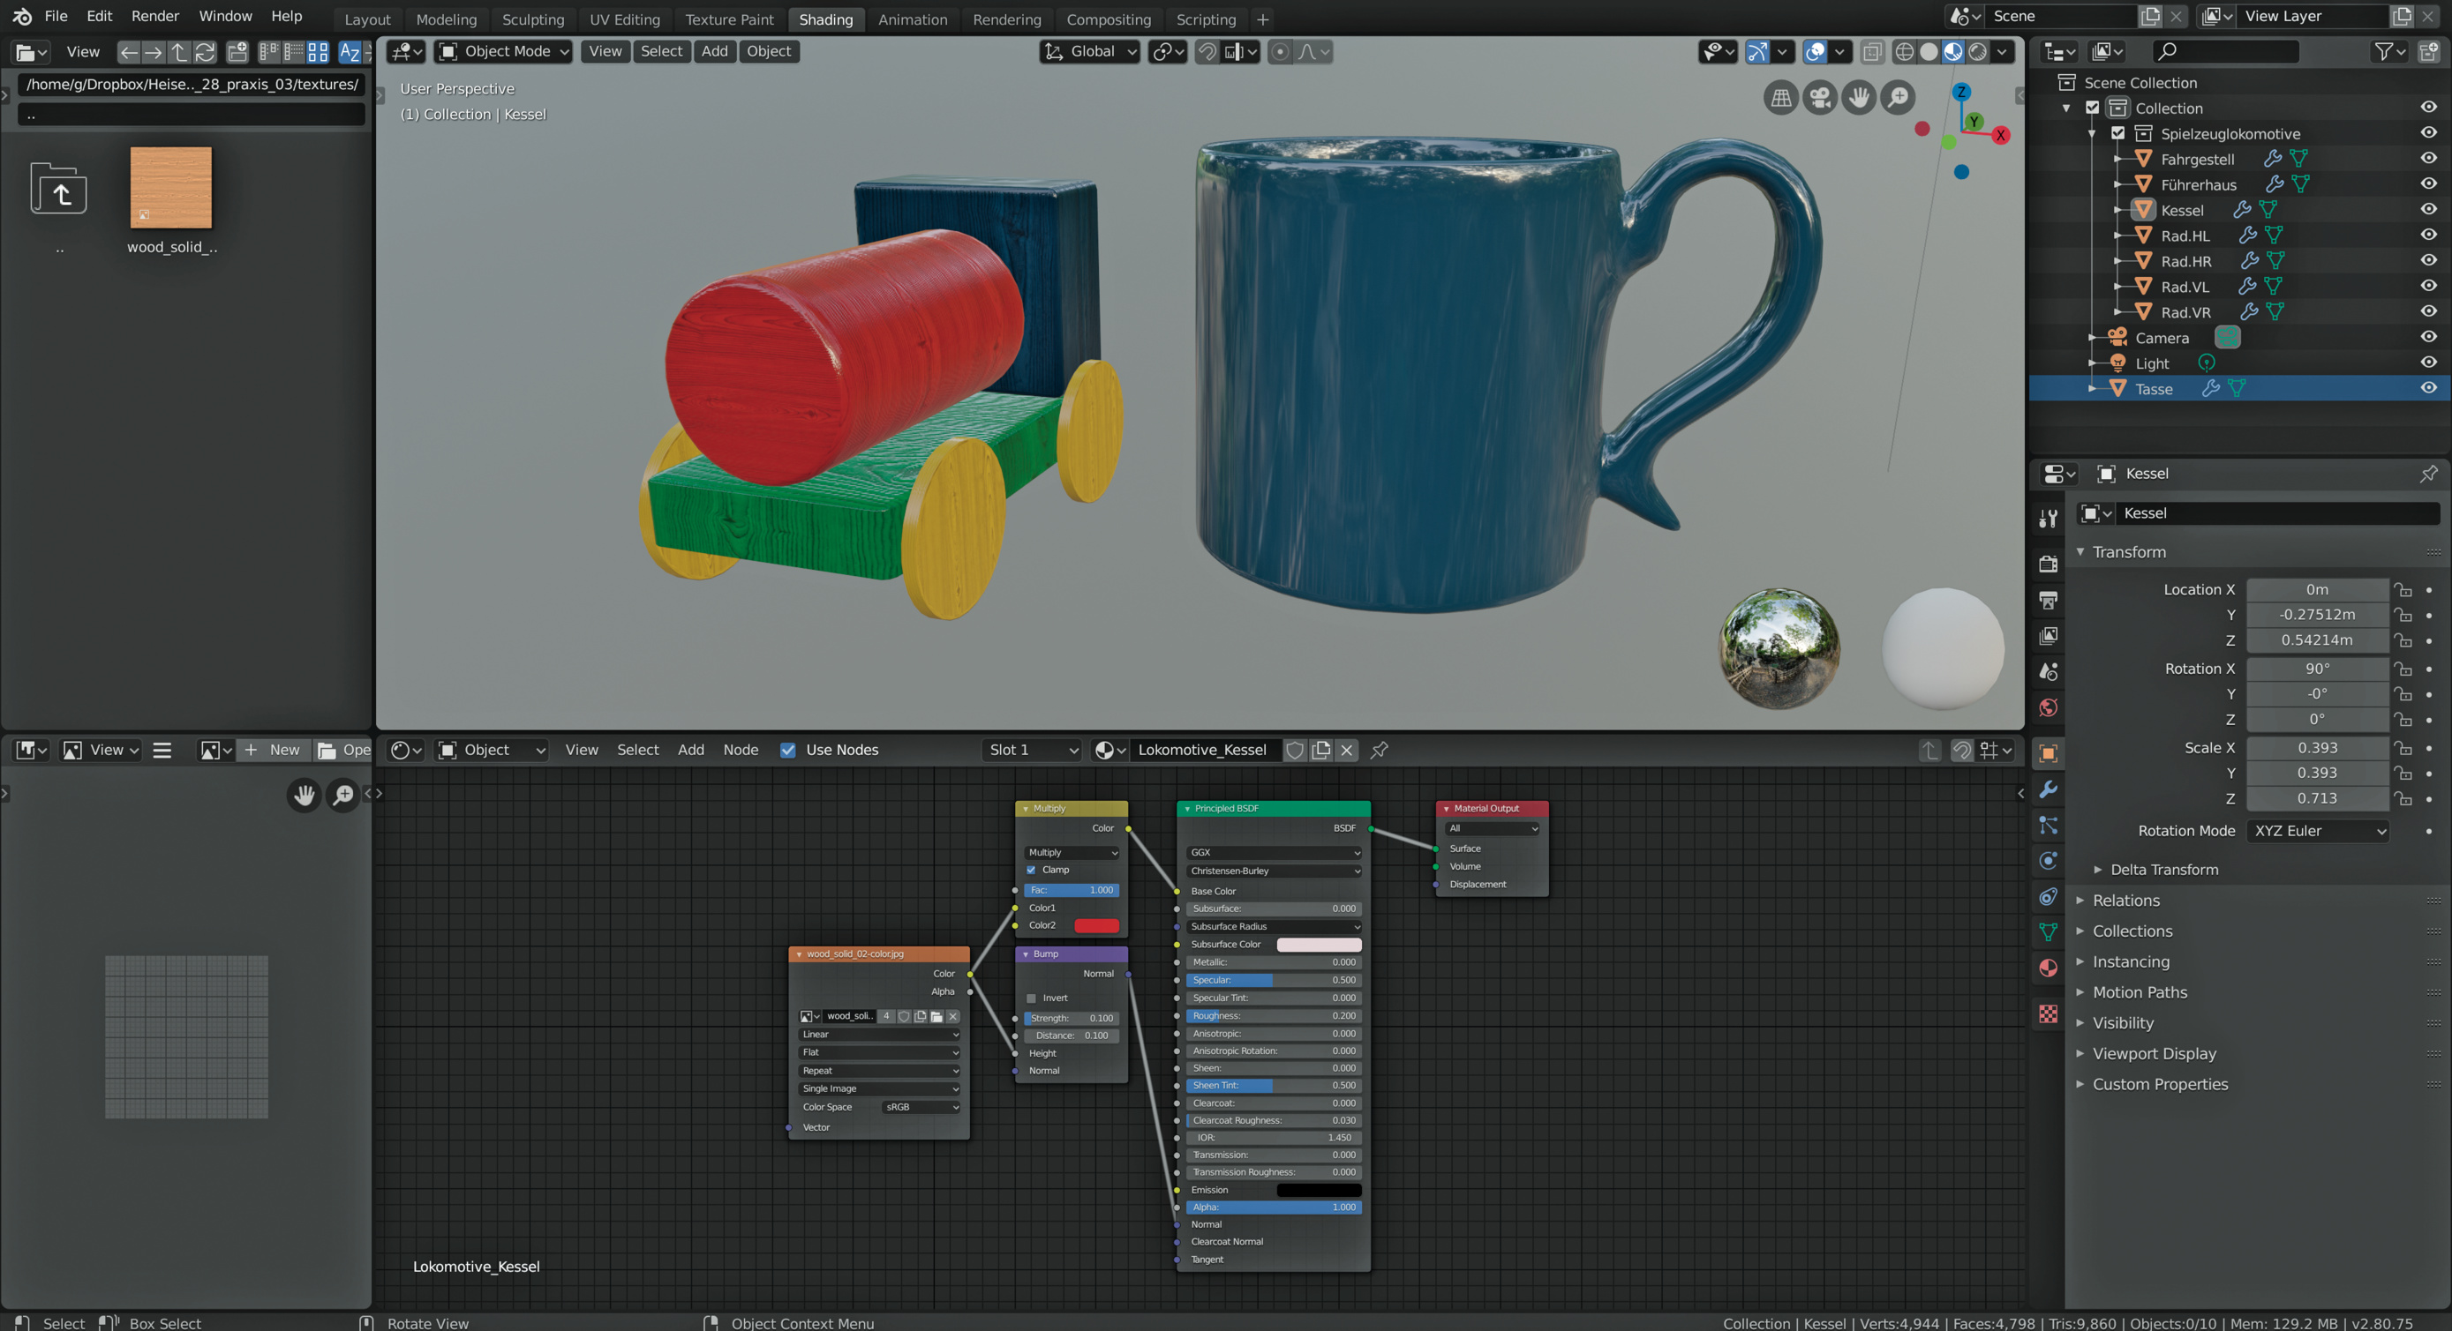Open the Render menu
The height and width of the screenshot is (1331, 2452).
click(x=155, y=16)
